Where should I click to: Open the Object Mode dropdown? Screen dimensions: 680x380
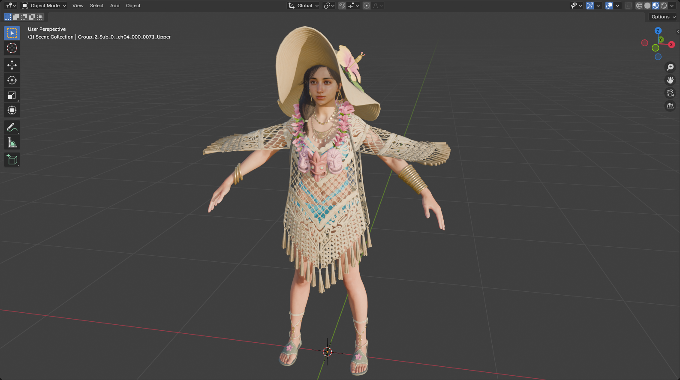44,6
